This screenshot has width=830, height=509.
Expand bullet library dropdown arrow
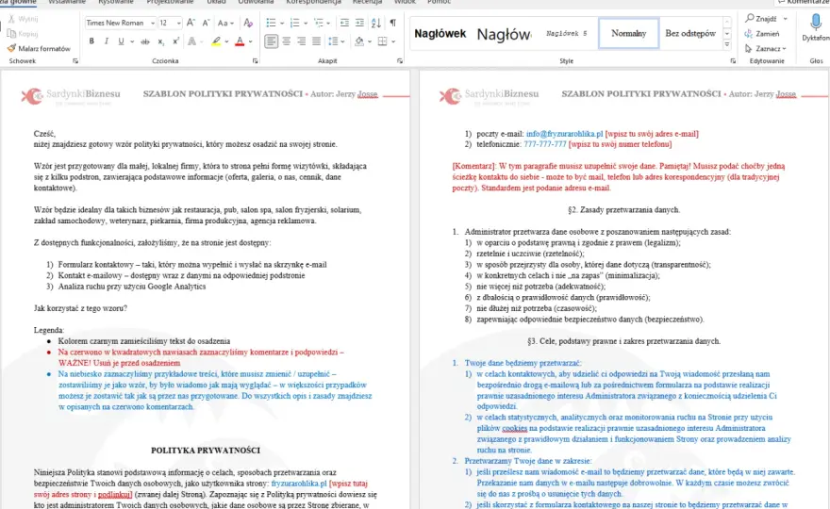point(282,23)
